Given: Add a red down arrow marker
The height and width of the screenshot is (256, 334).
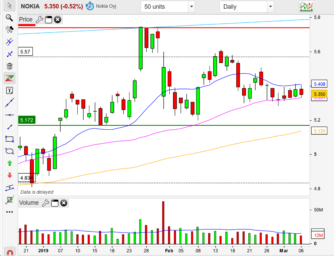Looking at the screenshot, I should click(x=9, y=175).
